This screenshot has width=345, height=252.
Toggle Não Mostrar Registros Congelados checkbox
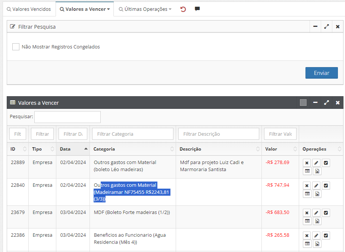pyautogui.click(x=16, y=47)
